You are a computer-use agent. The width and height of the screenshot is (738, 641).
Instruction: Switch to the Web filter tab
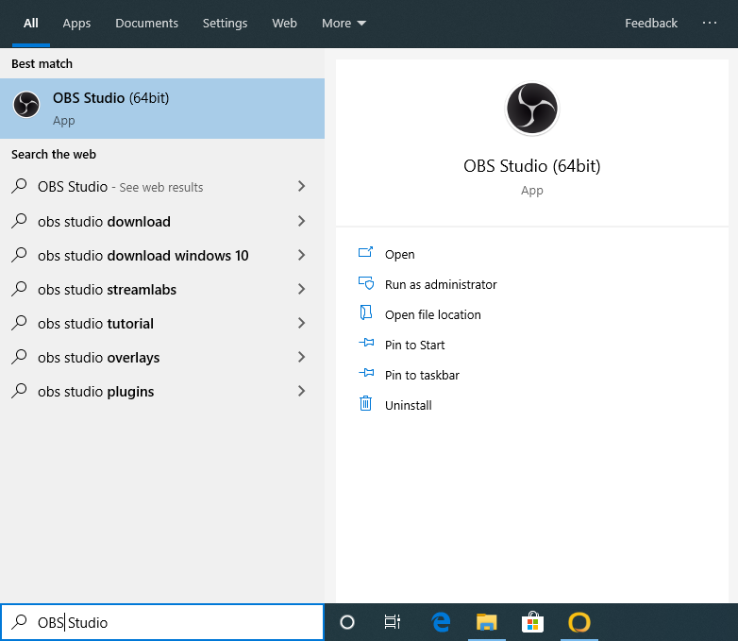point(284,23)
